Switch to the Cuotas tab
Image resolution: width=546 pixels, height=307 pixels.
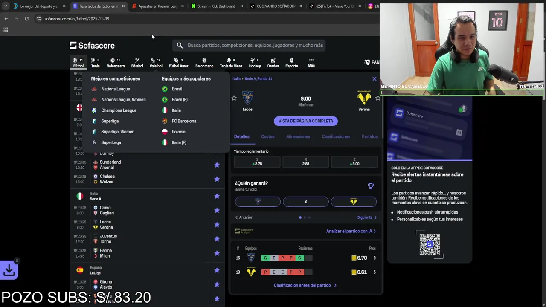pos(268,136)
